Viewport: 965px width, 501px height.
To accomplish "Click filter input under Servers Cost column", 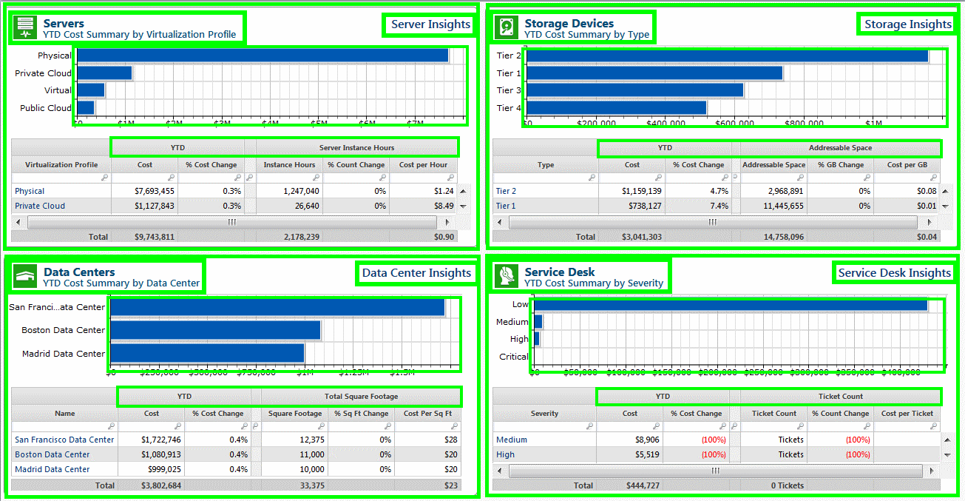I will [145, 178].
